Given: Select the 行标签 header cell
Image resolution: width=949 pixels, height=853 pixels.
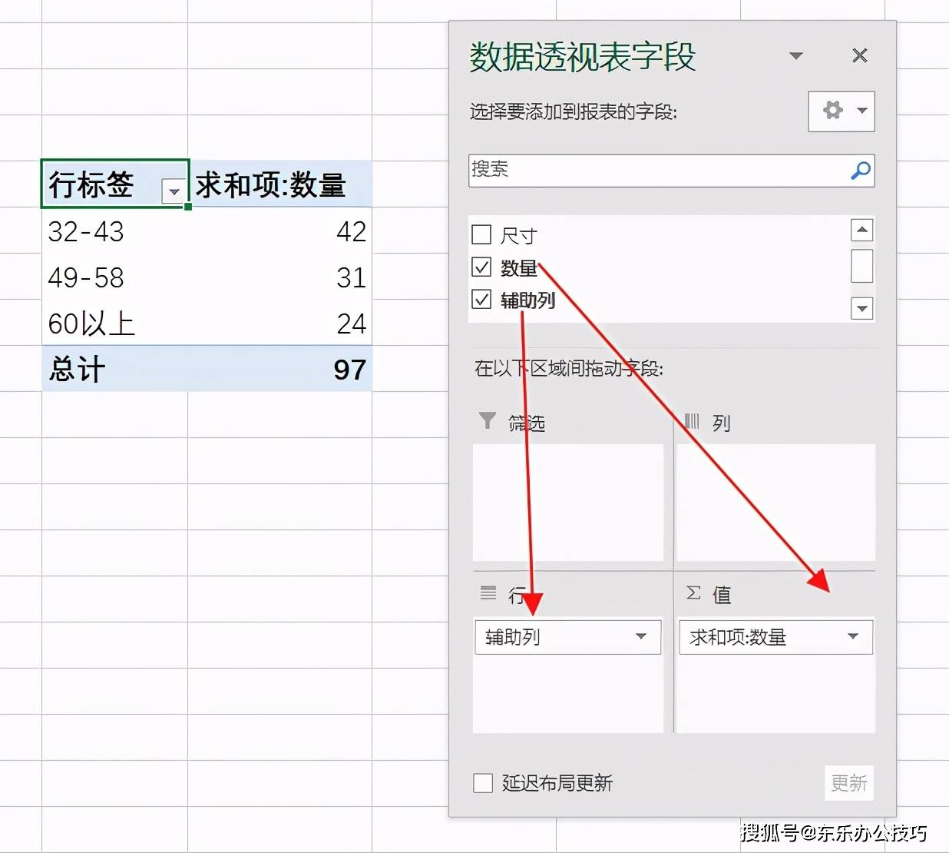Looking at the screenshot, I should tap(115, 184).
